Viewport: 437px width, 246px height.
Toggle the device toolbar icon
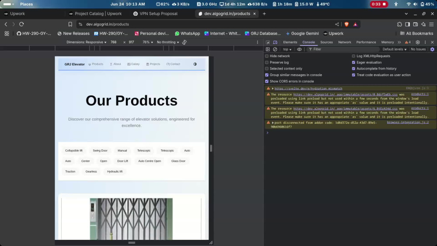[x=275, y=42]
